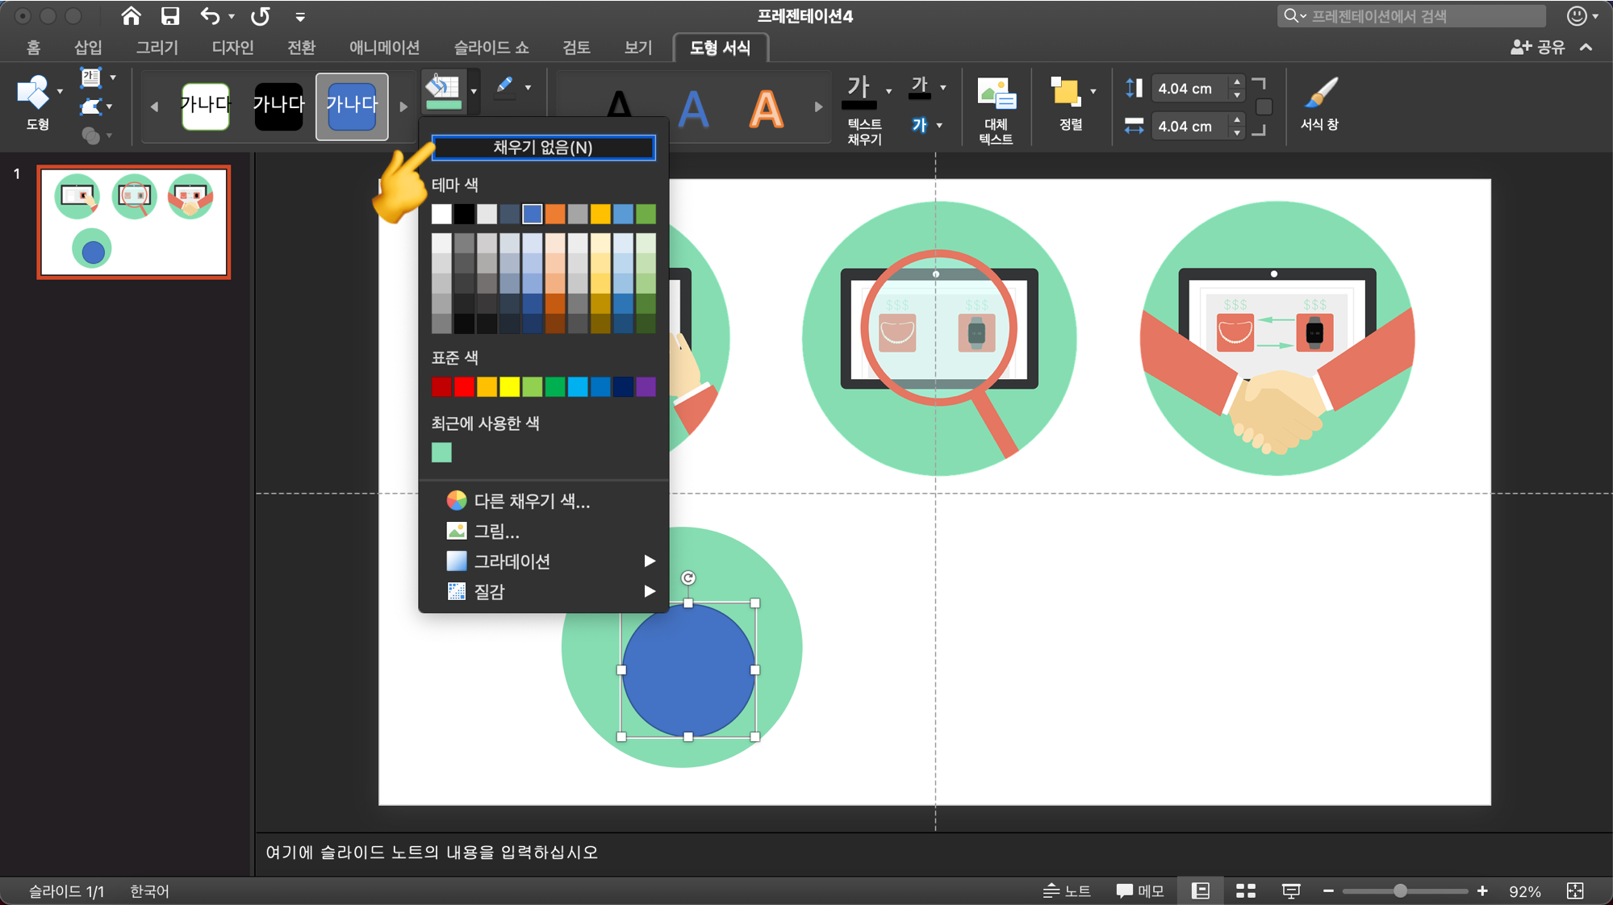Open the shape fill dropdown arrow
Image resolution: width=1613 pixels, height=905 pixels.
point(474,90)
